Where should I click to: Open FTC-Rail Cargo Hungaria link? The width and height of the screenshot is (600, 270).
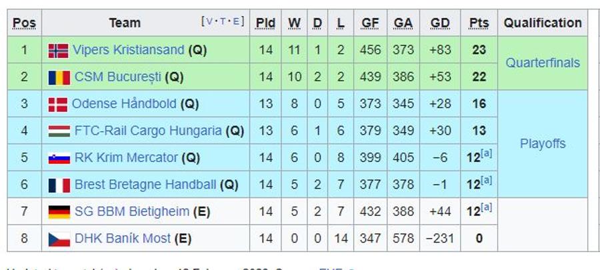148,131
